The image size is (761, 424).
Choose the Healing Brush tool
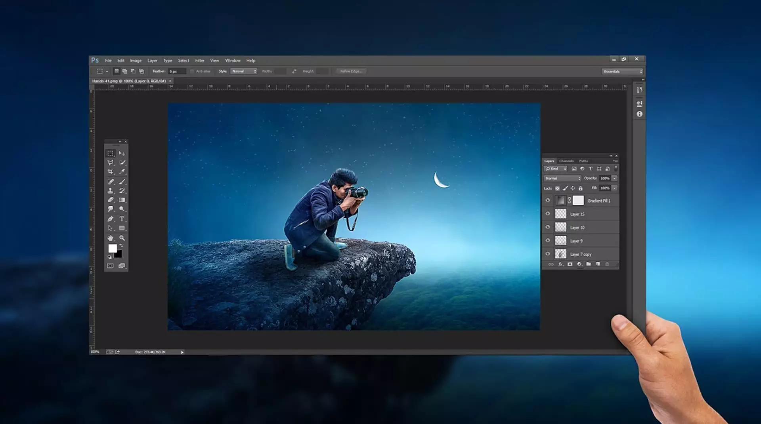pos(111,182)
